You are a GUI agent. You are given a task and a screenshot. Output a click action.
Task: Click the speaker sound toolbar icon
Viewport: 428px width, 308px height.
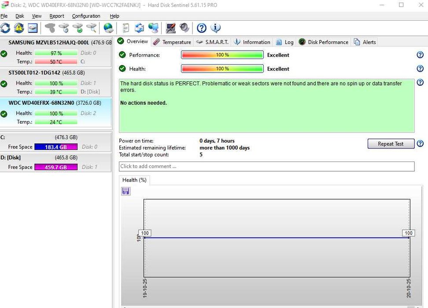tap(184, 28)
